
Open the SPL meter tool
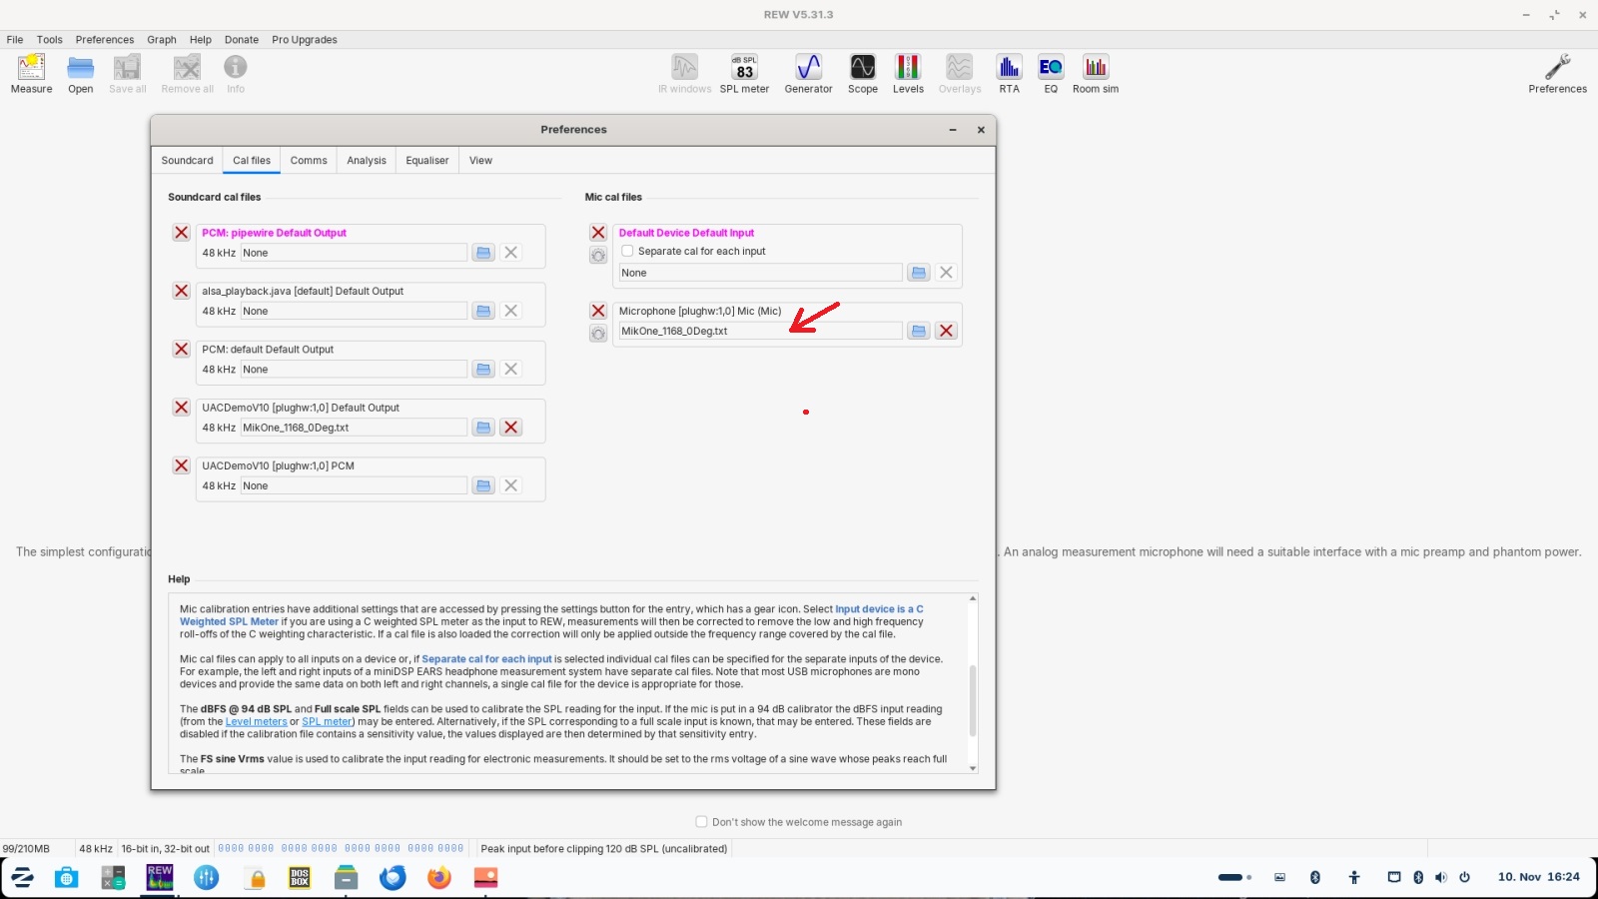tap(744, 74)
